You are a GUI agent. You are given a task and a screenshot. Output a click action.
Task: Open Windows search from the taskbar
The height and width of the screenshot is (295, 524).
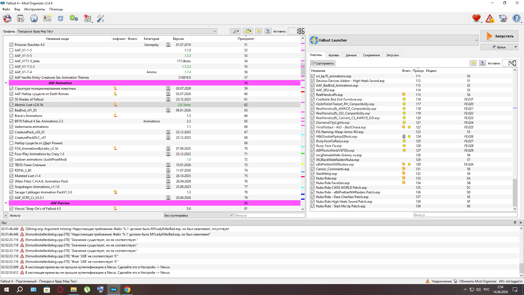click(x=20, y=290)
